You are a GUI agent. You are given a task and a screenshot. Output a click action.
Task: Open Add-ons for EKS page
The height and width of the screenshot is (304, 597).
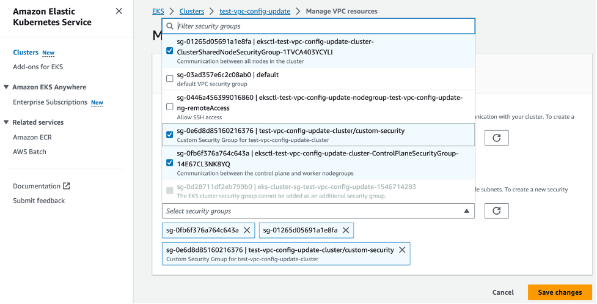click(x=38, y=67)
